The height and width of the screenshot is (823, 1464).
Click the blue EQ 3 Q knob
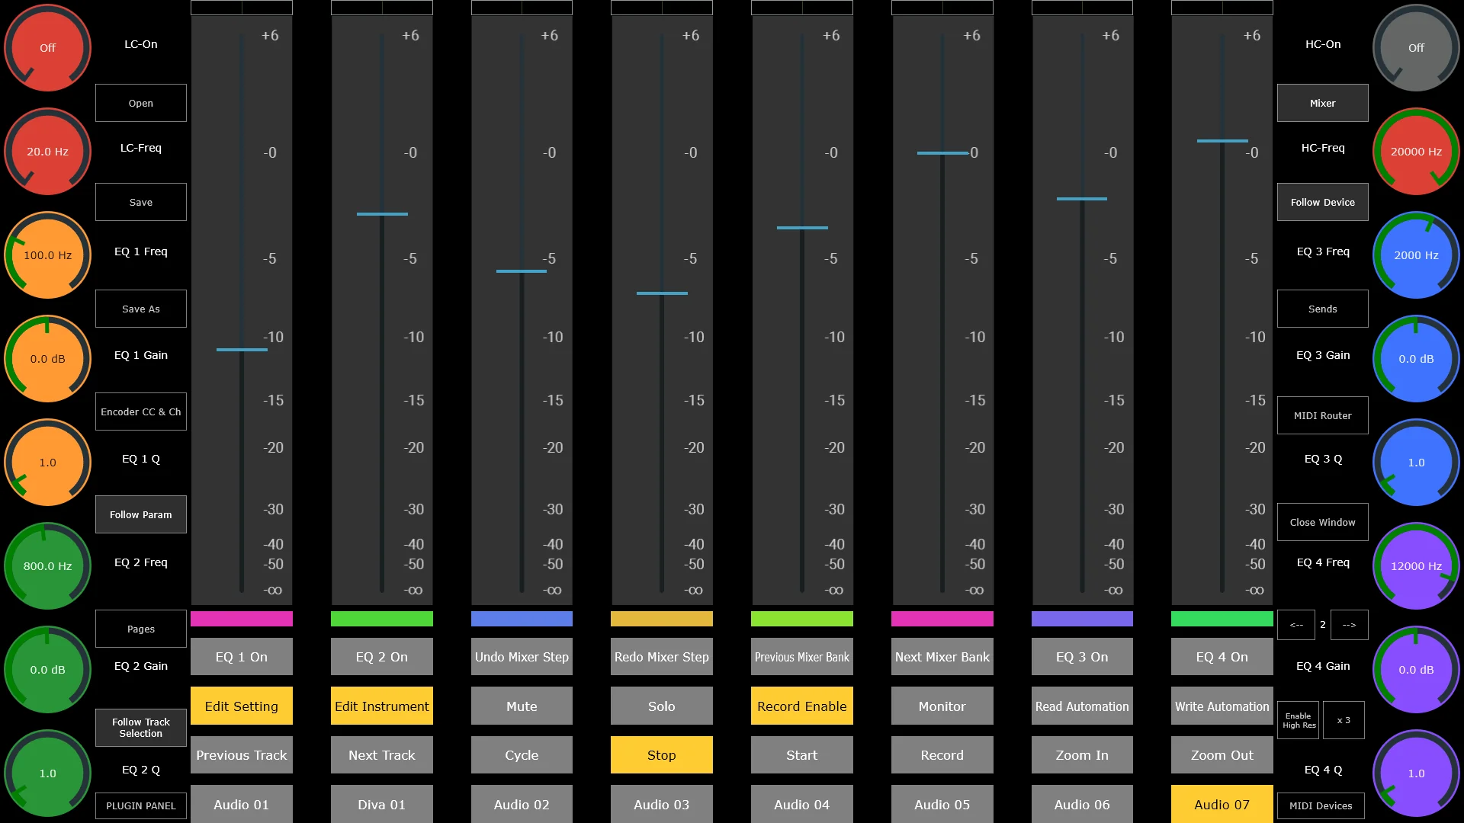(x=1416, y=462)
